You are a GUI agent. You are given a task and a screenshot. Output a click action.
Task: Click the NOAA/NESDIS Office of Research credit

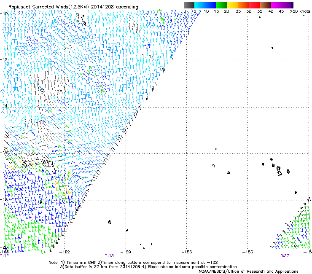tap(248, 271)
